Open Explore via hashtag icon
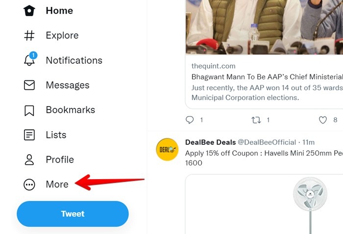 29,36
